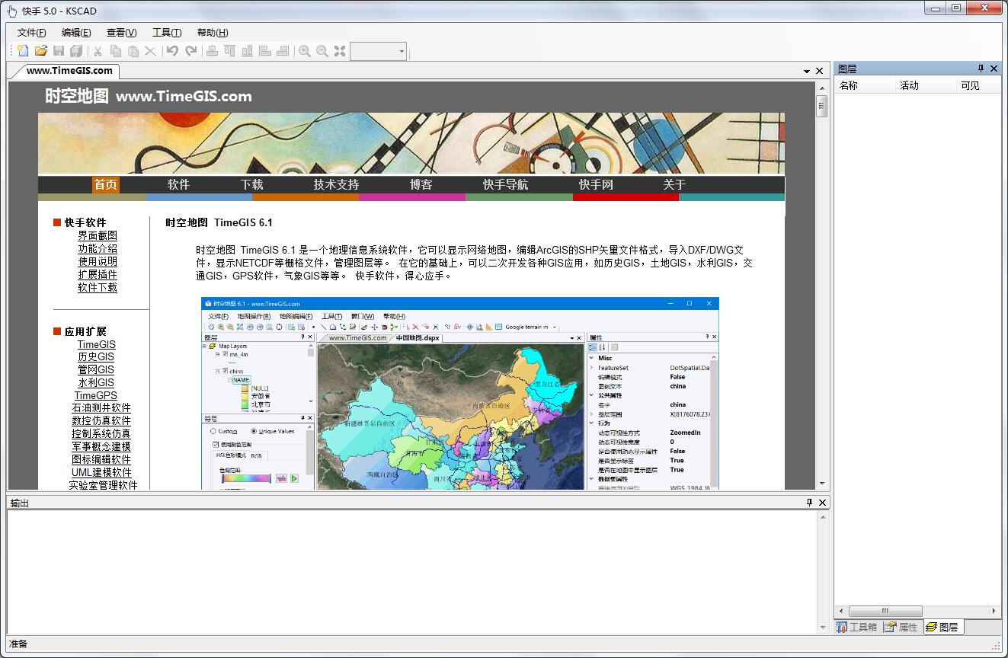The image size is (1008, 658).
Task: Click the Zoom In magnifier icon
Action: coord(305,51)
